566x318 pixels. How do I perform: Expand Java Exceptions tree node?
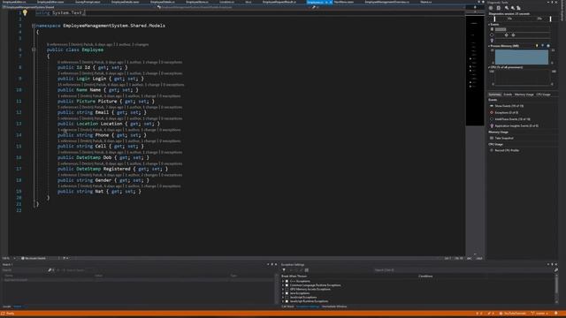(283, 293)
